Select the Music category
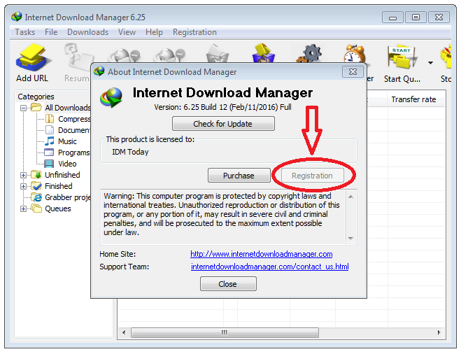This screenshot has width=461, height=354. 67,141
